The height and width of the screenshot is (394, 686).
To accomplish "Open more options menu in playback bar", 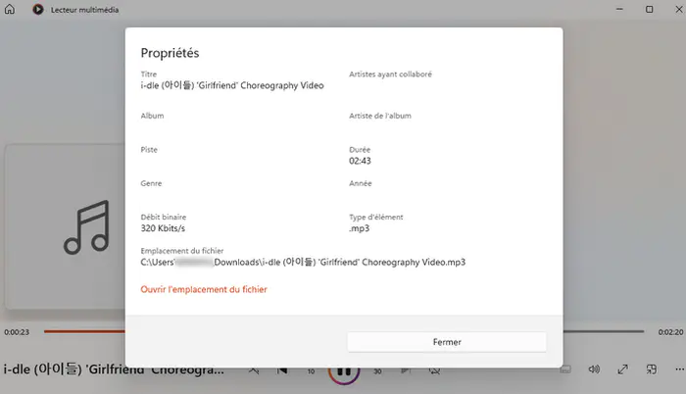I will (676, 369).
